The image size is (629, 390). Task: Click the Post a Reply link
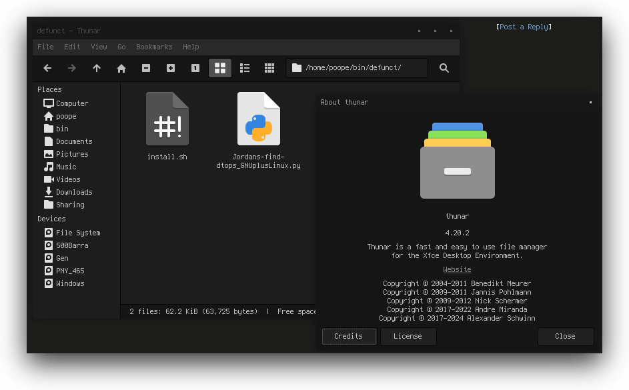tap(524, 27)
